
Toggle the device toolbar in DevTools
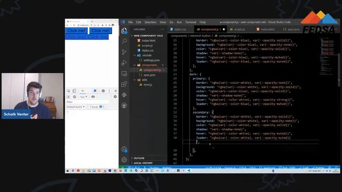[x=74, y=91]
